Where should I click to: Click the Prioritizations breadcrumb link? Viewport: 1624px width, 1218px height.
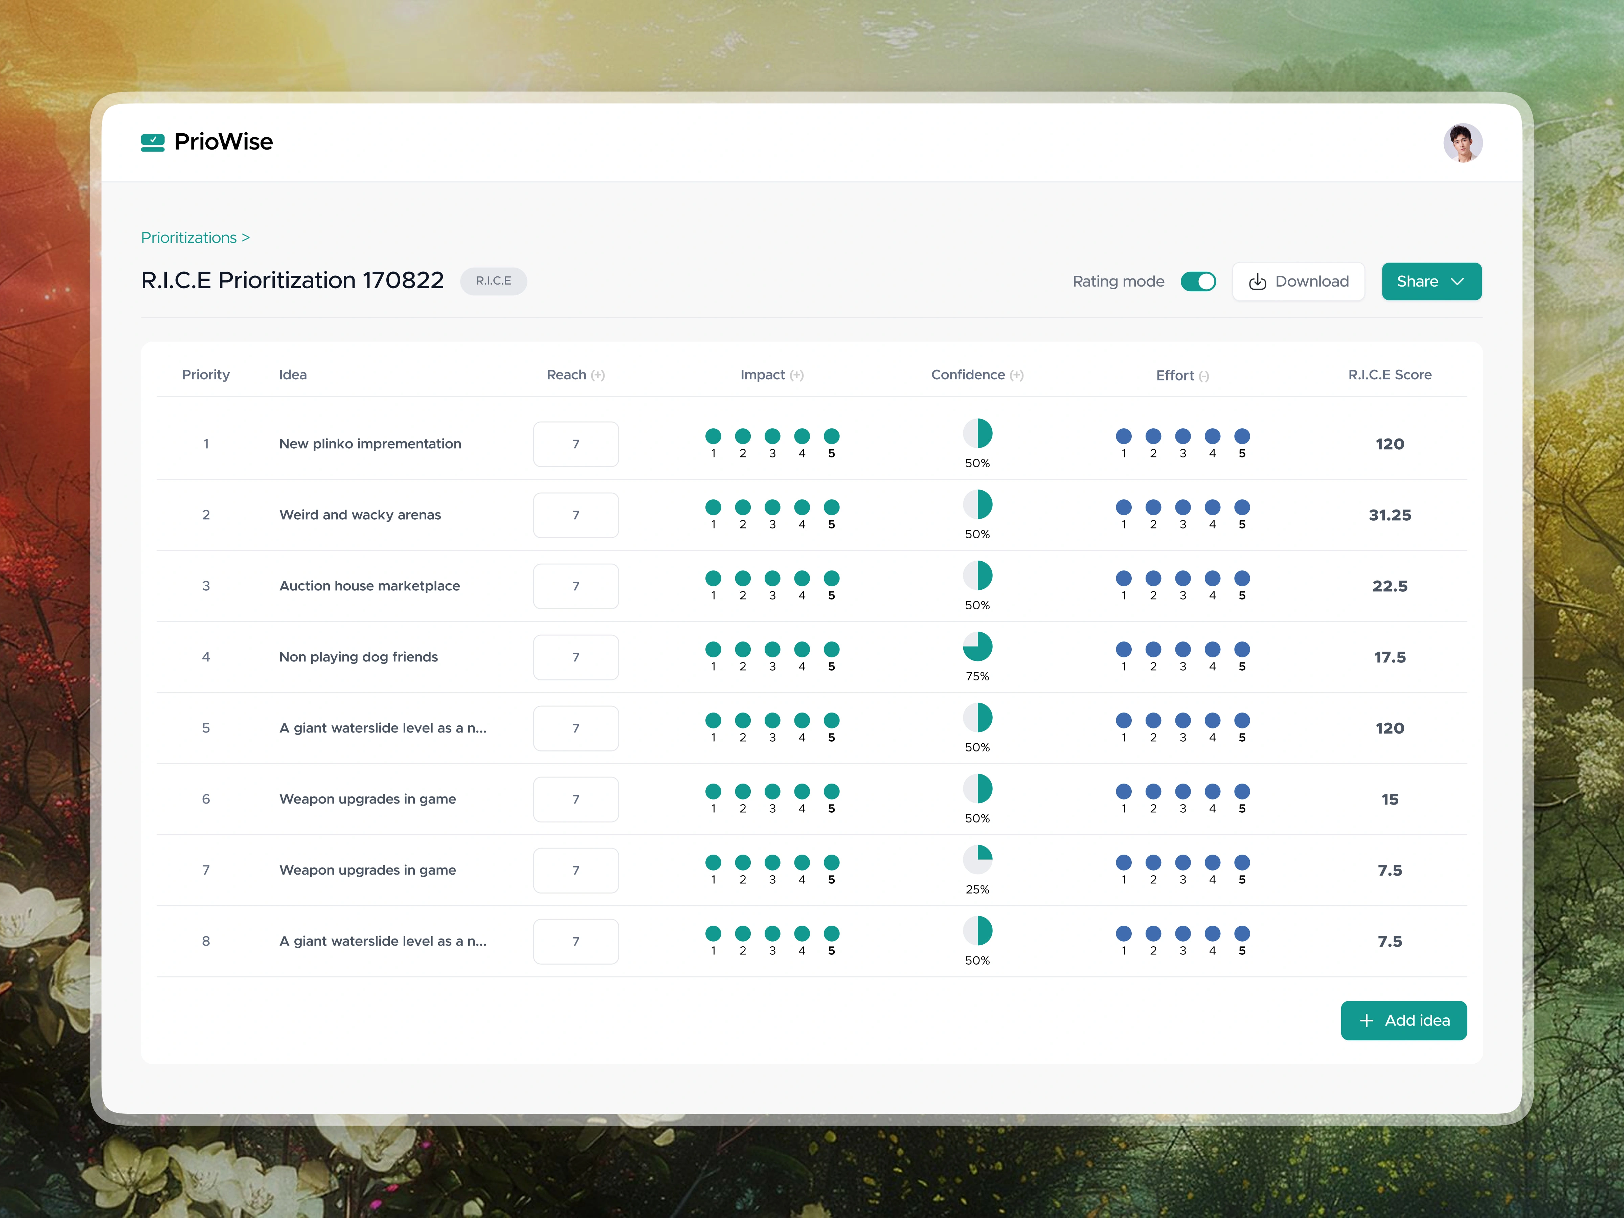(189, 238)
